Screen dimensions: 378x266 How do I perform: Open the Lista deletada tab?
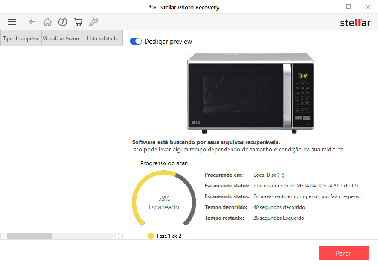pos(102,39)
